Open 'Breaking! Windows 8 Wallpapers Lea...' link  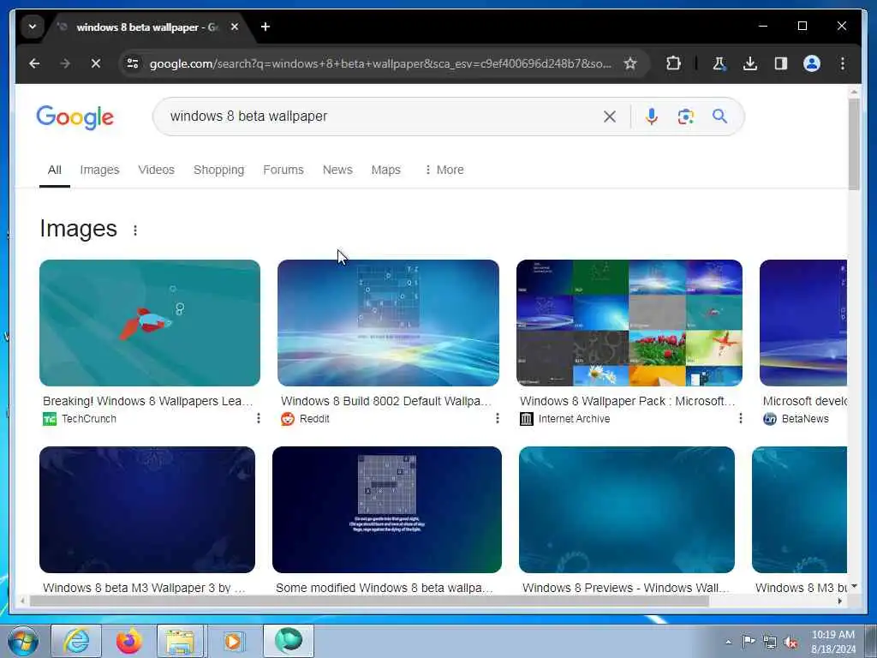coord(148,401)
